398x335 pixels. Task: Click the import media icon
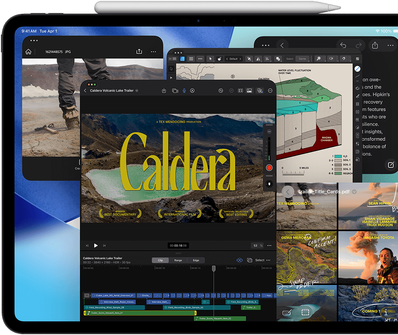[164, 90]
